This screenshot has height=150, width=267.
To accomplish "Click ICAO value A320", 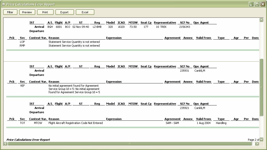I will 121,27.
